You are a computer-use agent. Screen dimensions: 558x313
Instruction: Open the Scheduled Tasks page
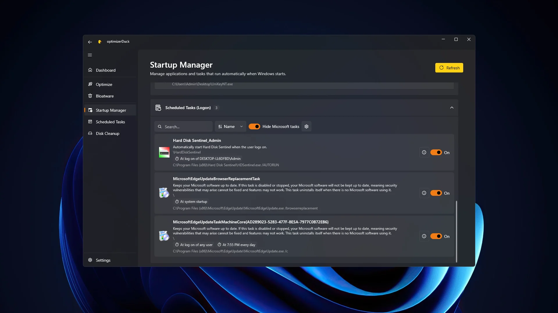pos(110,122)
